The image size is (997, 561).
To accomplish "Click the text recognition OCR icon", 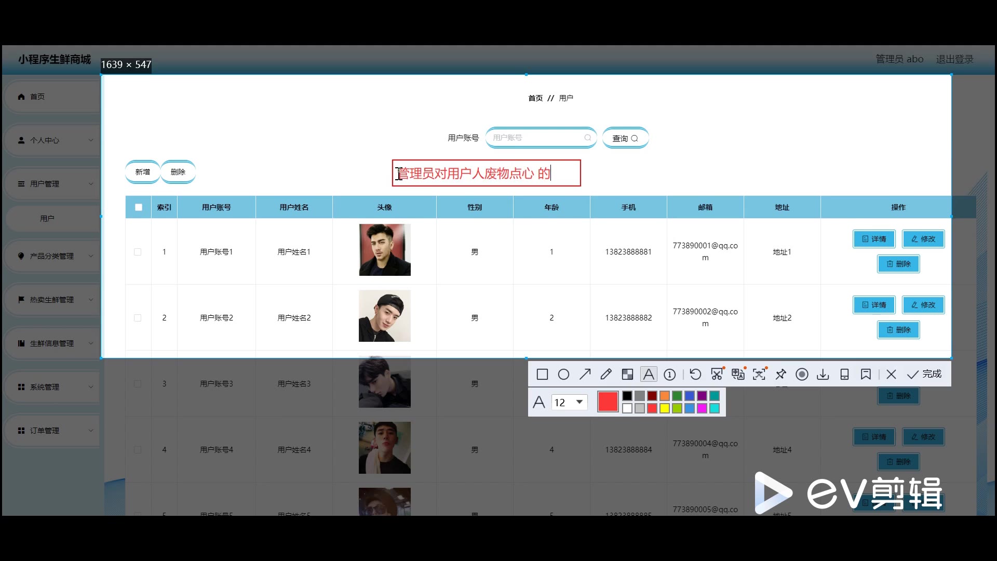I will tap(759, 375).
